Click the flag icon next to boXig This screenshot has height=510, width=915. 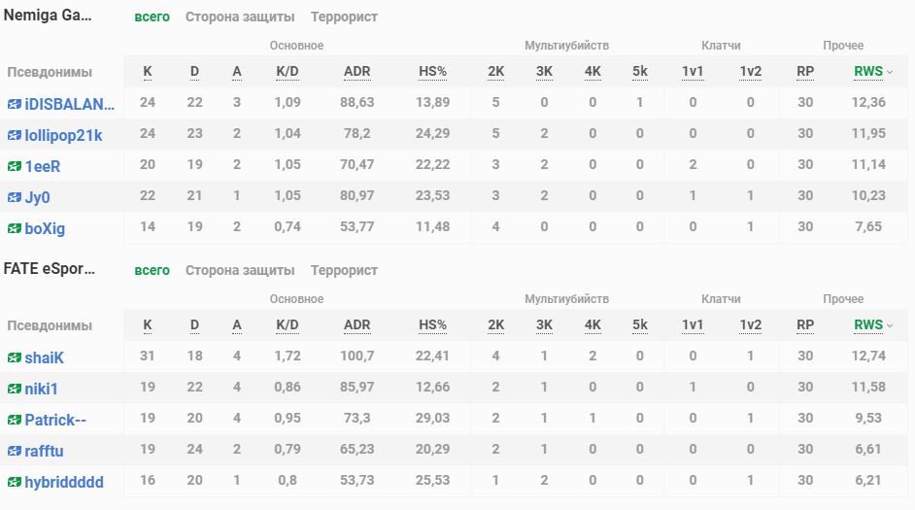click(x=15, y=228)
